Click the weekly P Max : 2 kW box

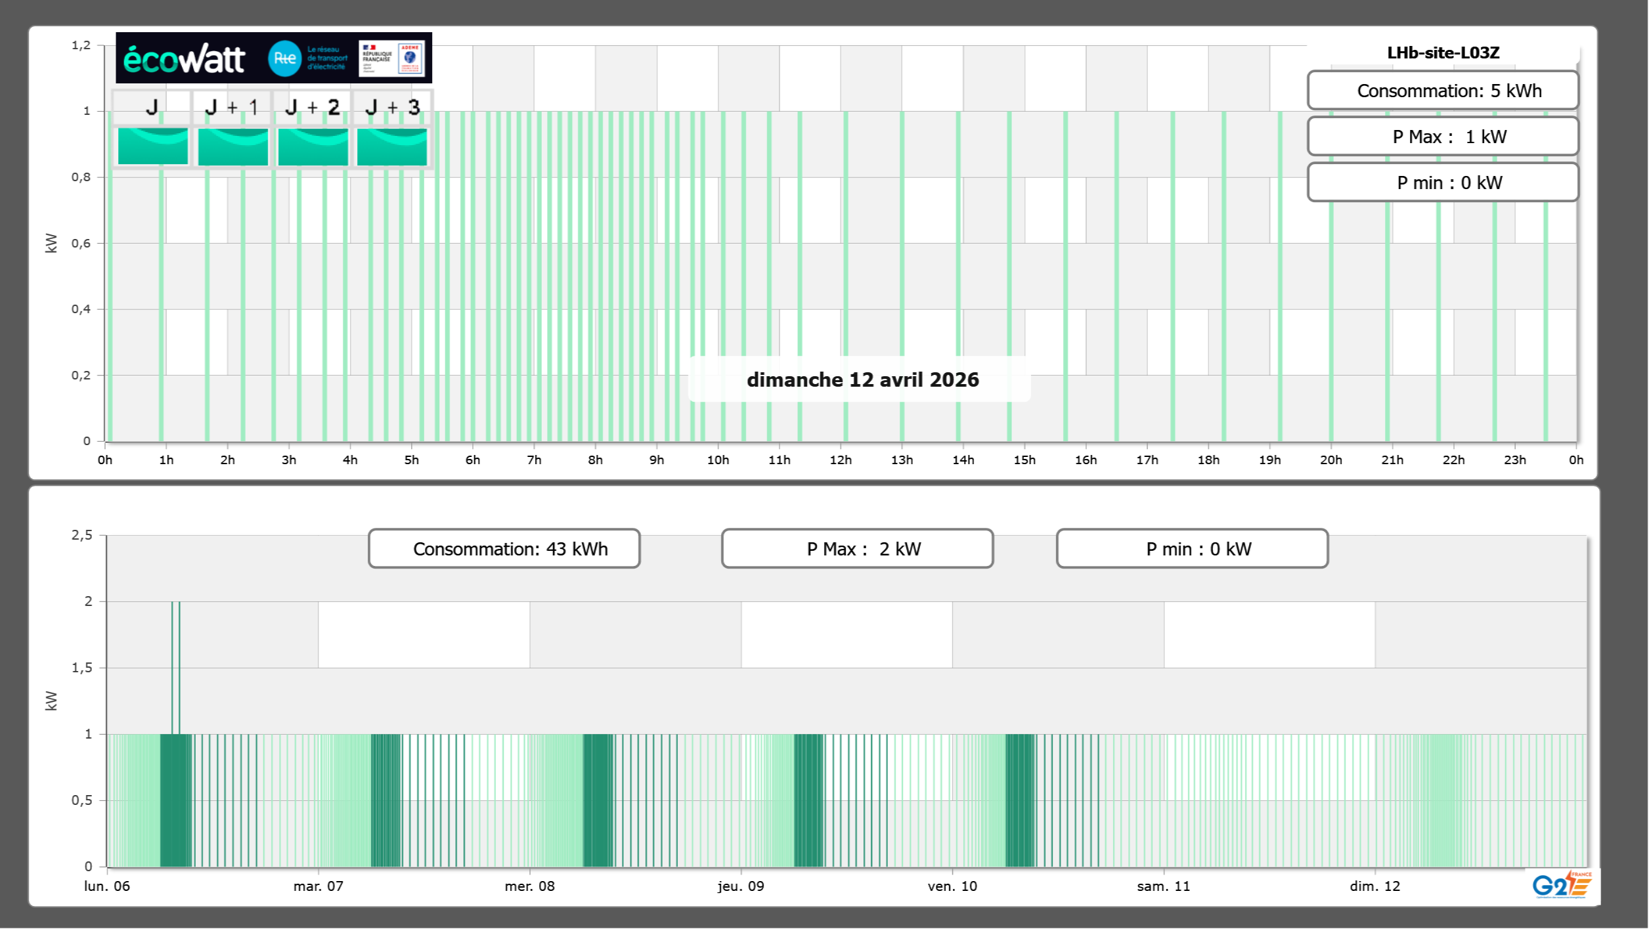pos(857,549)
